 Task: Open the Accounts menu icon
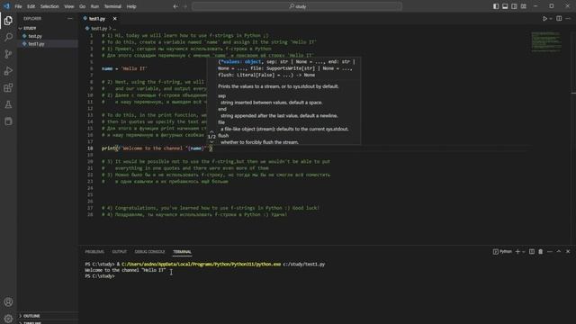[8, 302]
